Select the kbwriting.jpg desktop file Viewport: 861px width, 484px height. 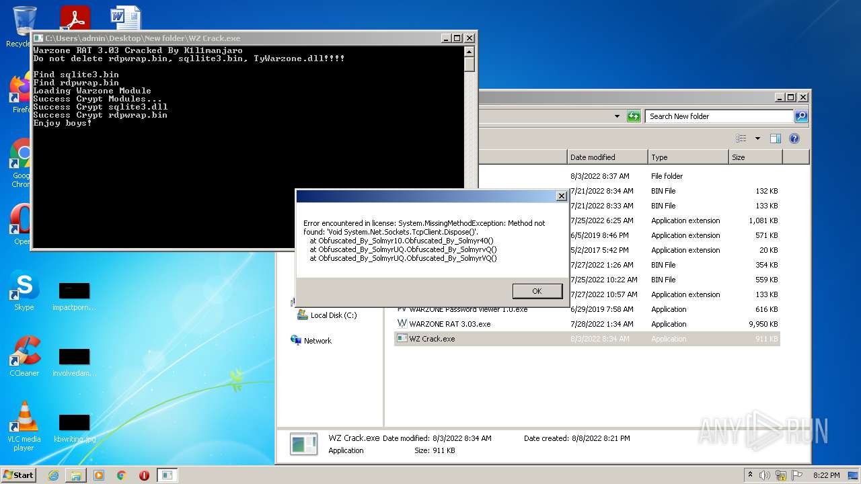click(74, 428)
